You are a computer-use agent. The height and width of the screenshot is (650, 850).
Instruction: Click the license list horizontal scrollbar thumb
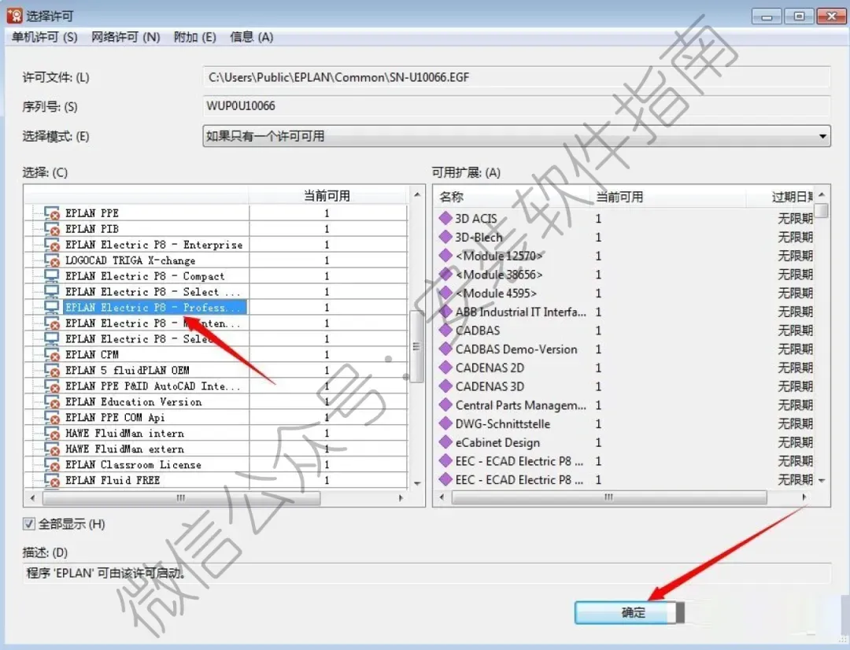tap(181, 497)
